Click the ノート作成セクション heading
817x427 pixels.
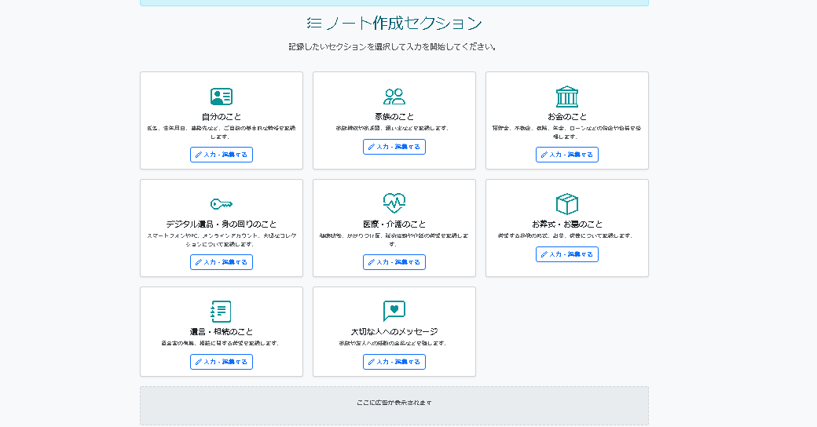click(394, 23)
